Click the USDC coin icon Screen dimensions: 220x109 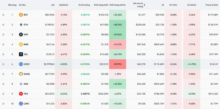[x=21, y=64]
